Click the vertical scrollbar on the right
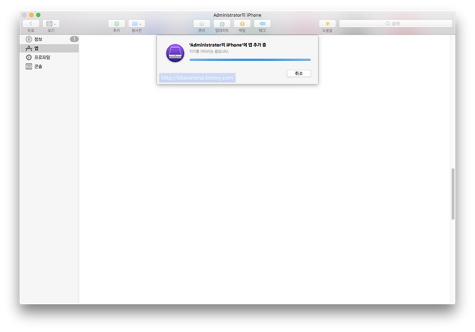 (453, 194)
